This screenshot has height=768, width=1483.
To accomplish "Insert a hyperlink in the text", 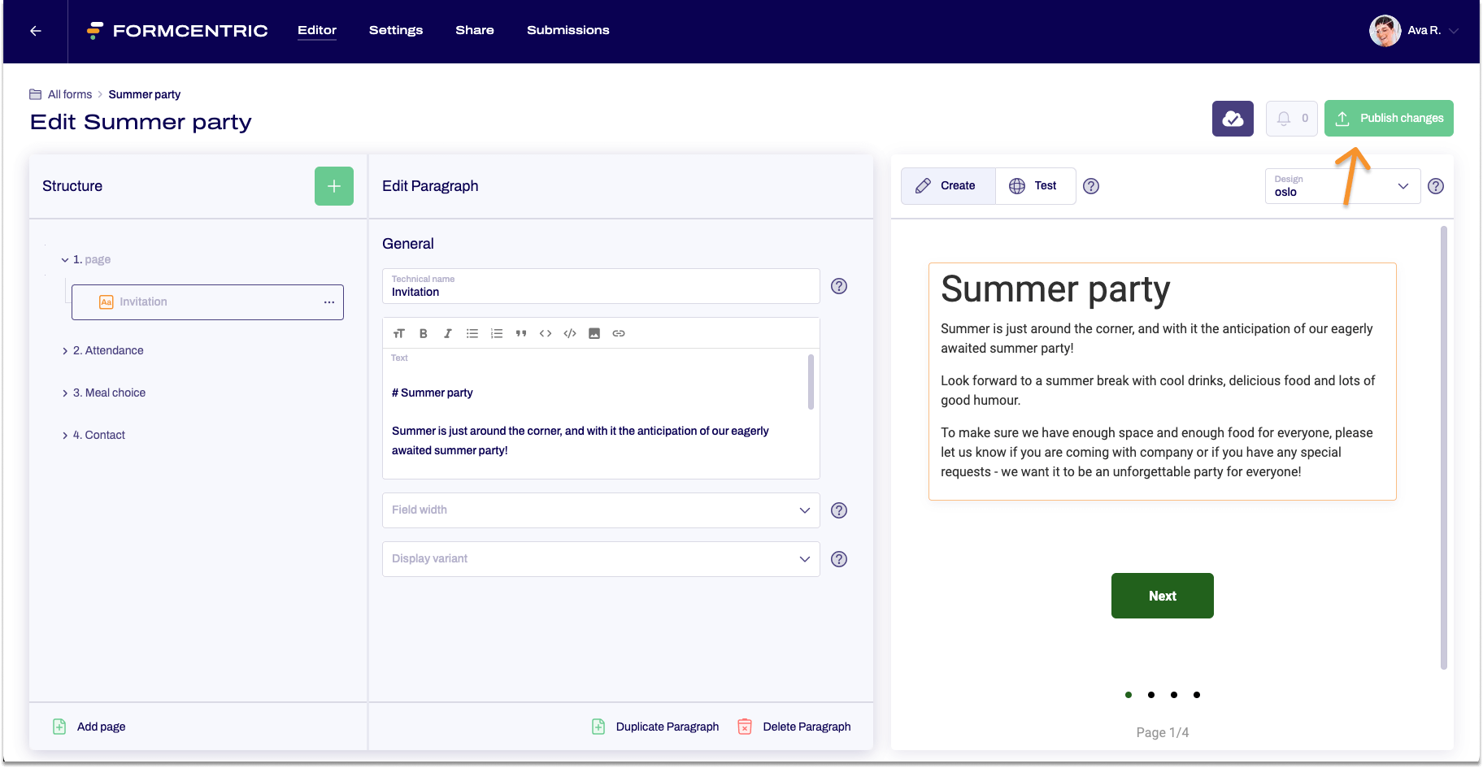I will tap(619, 333).
